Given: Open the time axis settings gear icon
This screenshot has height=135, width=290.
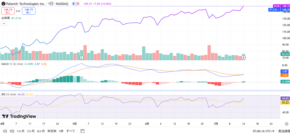Looking at the screenshot, I should click(x=287, y=124).
